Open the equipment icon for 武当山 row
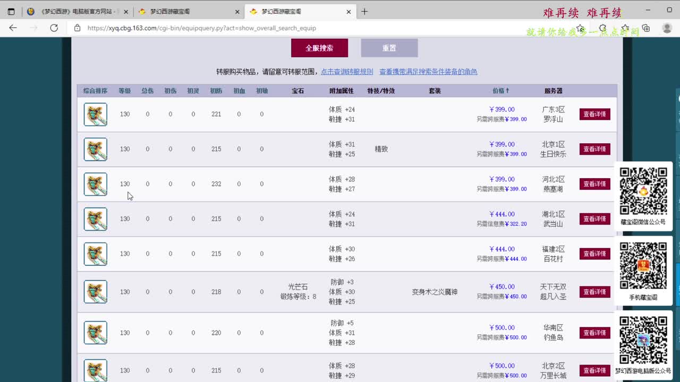This screenshot has width=680, height=382. pyautogui.click(x=96, y=219)
